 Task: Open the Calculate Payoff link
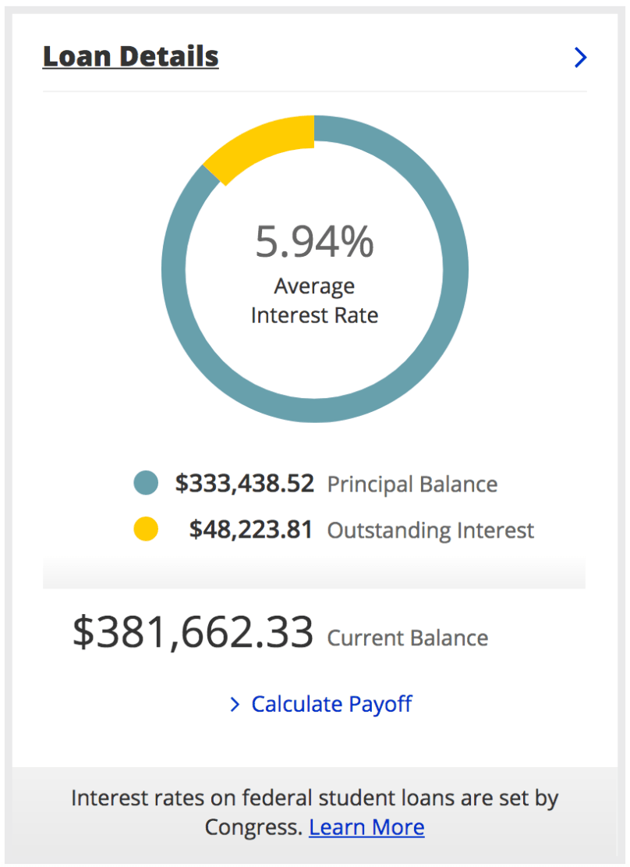tap(331, 704)
